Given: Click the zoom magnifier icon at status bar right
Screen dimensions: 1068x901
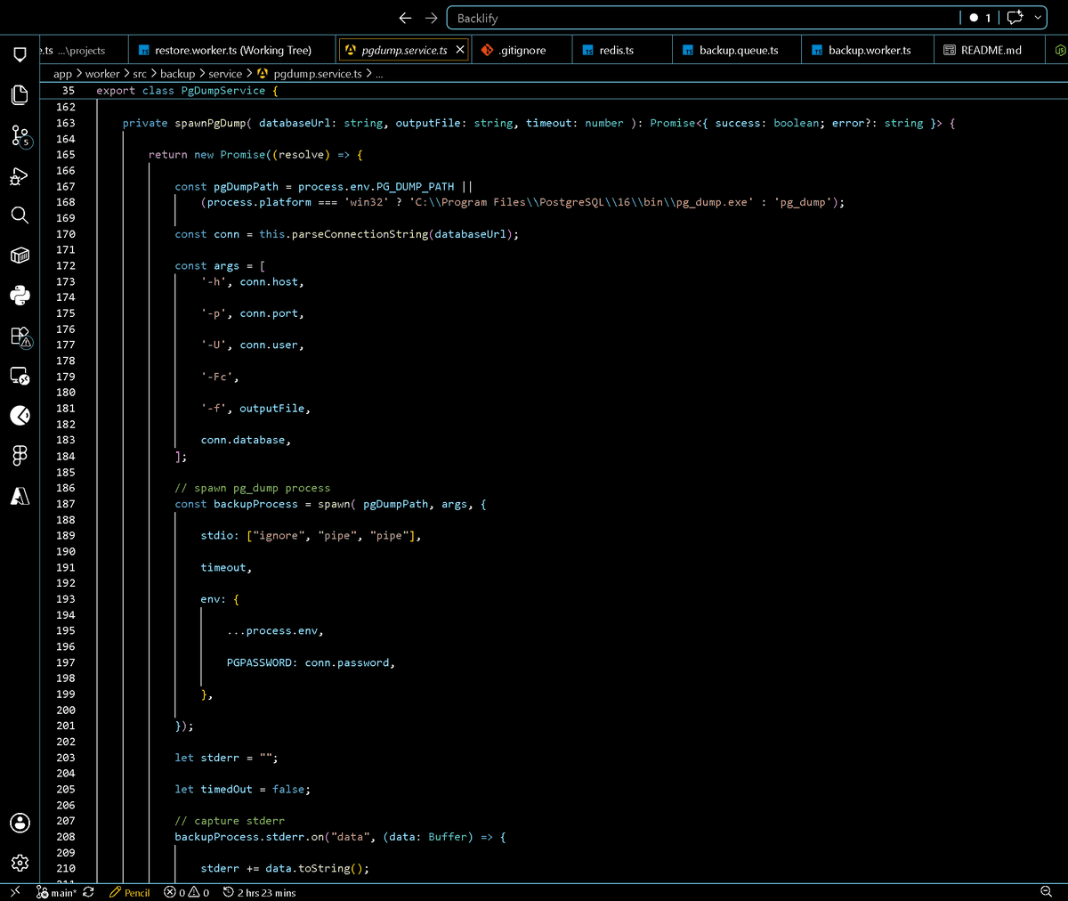Looking at the screenshot, I should (1046, 892).
